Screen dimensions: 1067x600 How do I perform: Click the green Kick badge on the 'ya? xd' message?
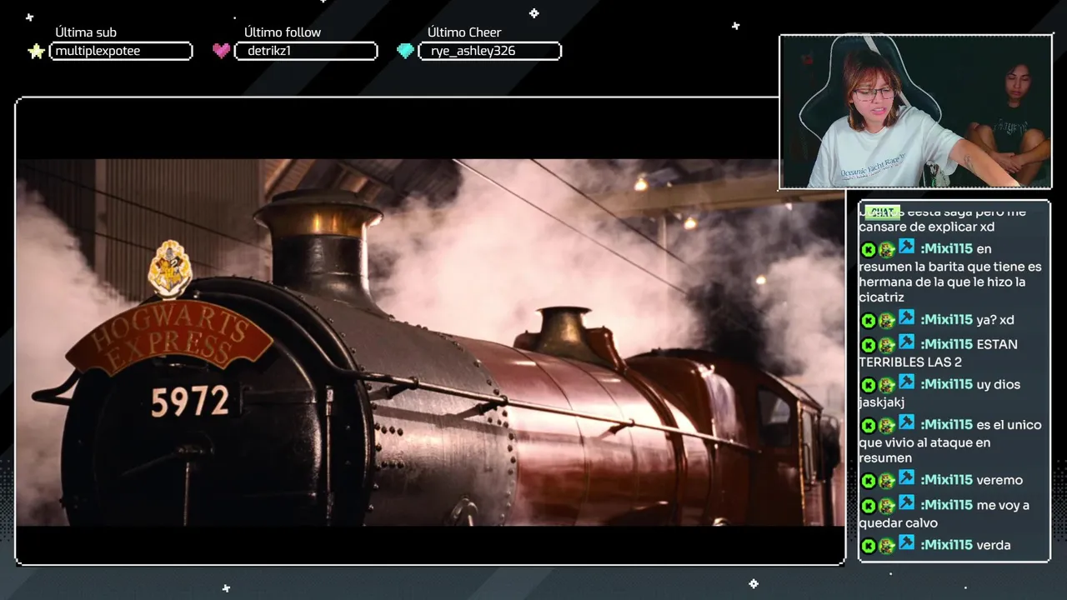tap(868, 321)
